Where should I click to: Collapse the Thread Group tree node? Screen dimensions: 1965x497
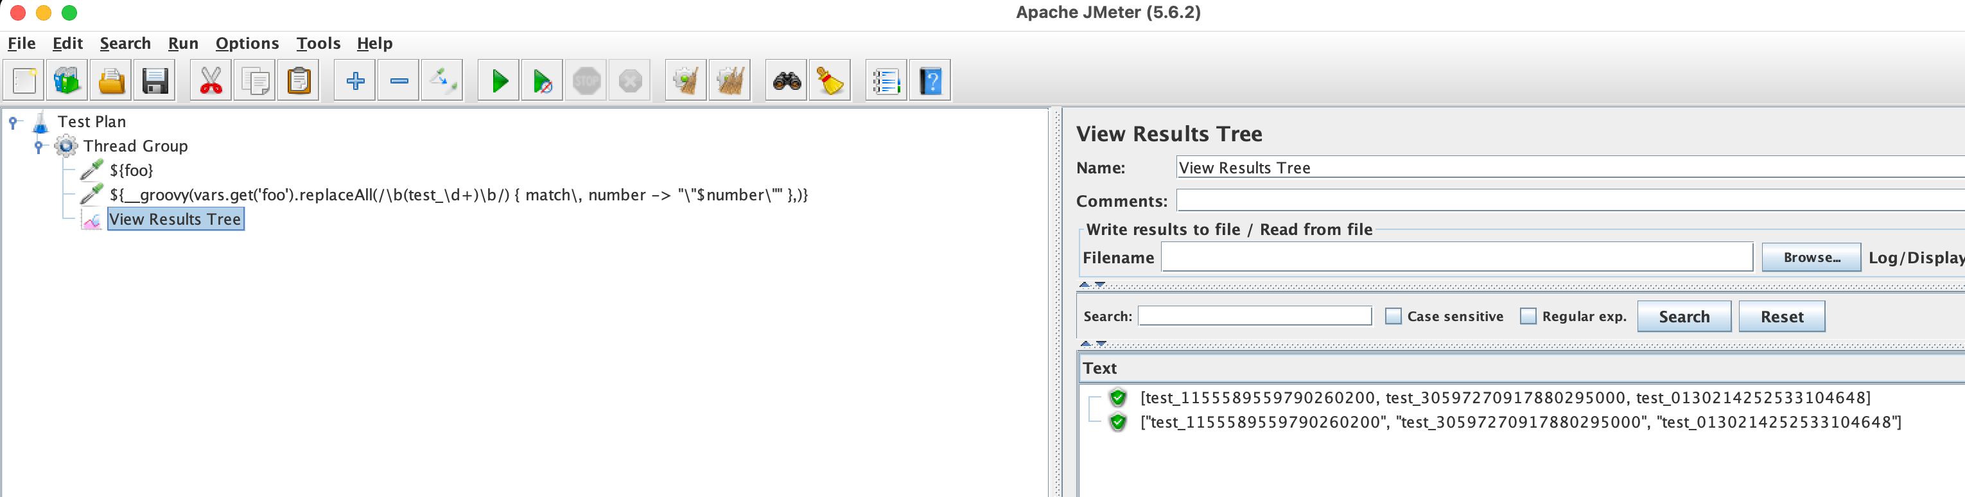click(38, 146)
